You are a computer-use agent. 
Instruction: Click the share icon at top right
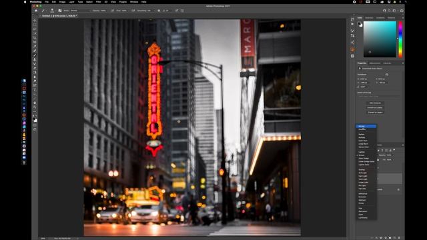coord(402,11)
